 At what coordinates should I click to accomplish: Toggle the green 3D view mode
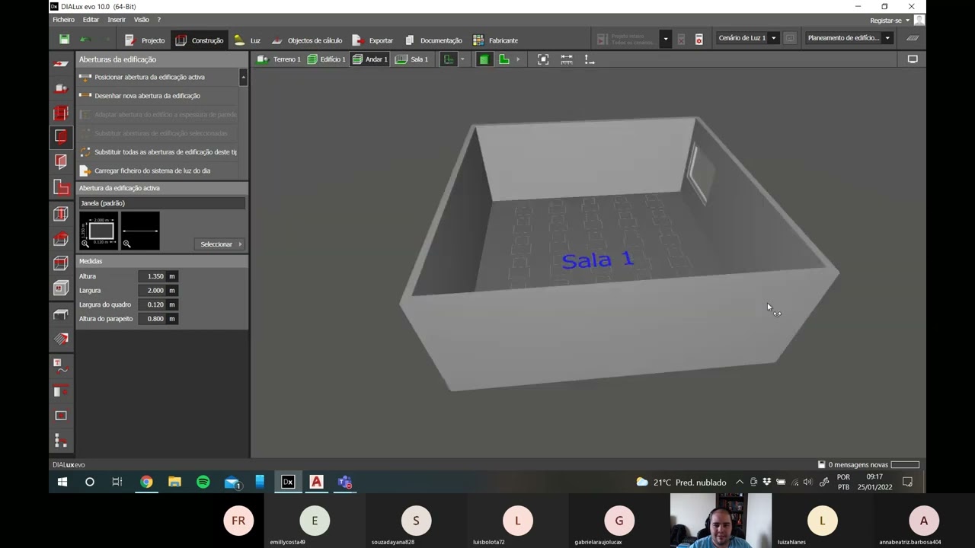(x=484, y=59)
